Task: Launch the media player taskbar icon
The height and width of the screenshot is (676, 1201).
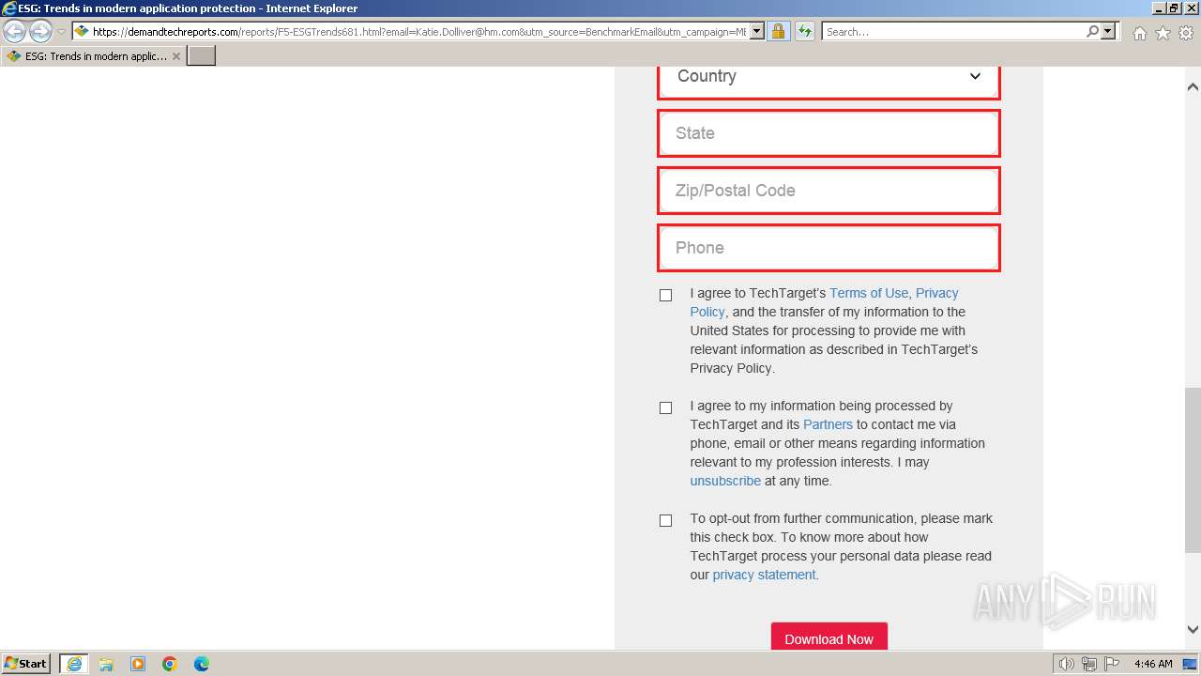Action: [x=138, y=664]
